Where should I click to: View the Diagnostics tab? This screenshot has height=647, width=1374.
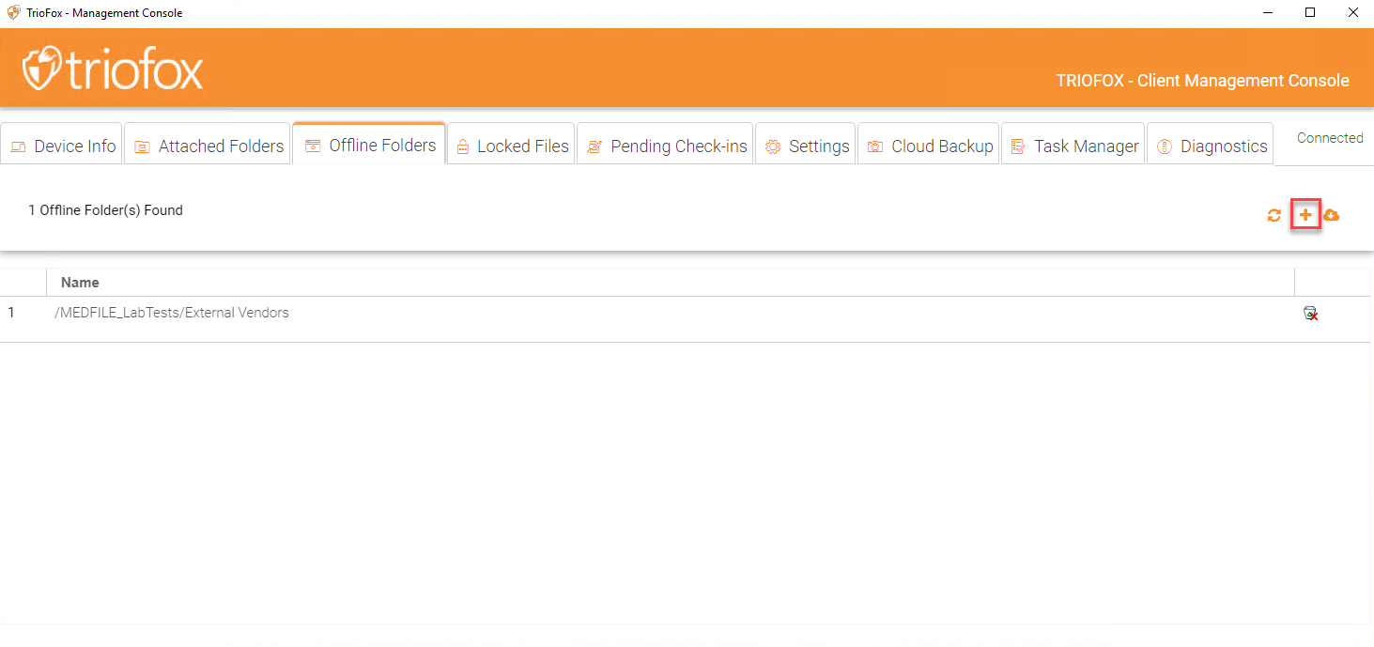[x=1211, y=146]
